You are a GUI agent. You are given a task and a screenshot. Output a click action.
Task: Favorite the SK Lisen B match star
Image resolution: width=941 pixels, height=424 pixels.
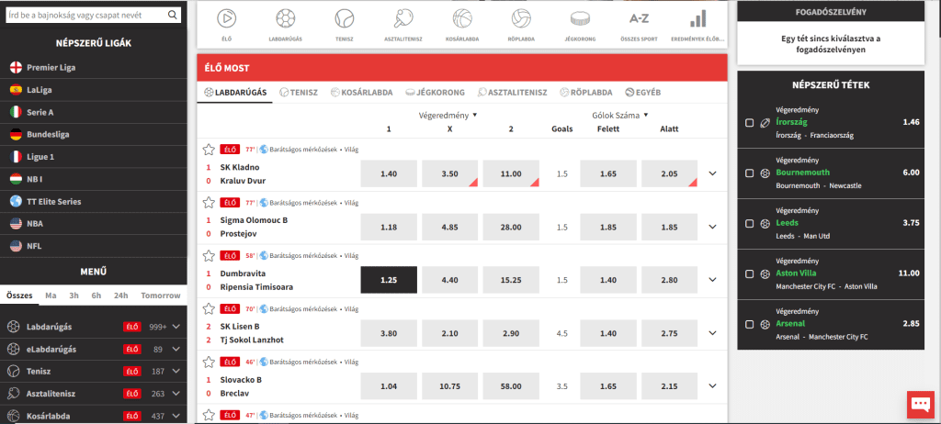[209, 309]
